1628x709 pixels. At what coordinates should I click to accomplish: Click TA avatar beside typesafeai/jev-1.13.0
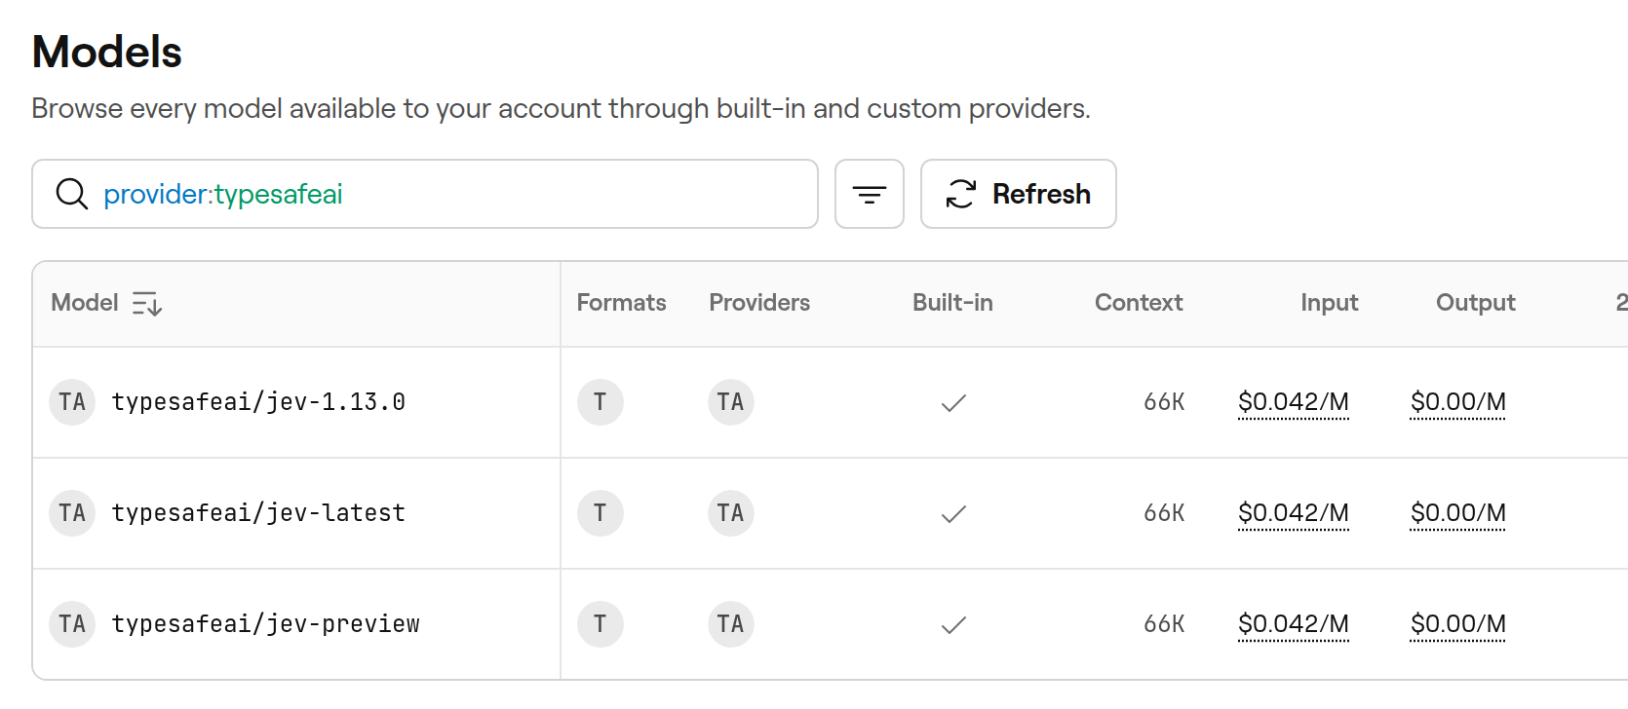pos(72,402)
